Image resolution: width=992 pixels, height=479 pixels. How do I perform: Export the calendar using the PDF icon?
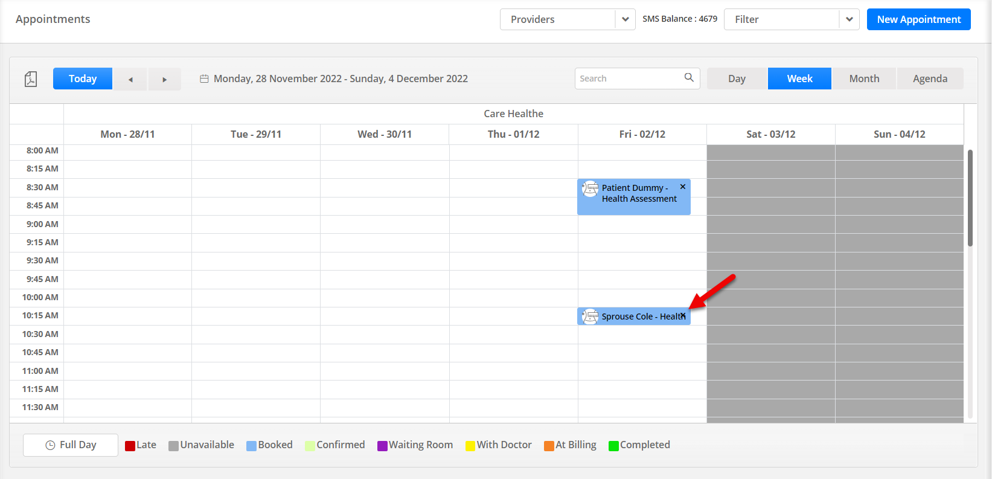pyautogui.click(x=31, y=79)
